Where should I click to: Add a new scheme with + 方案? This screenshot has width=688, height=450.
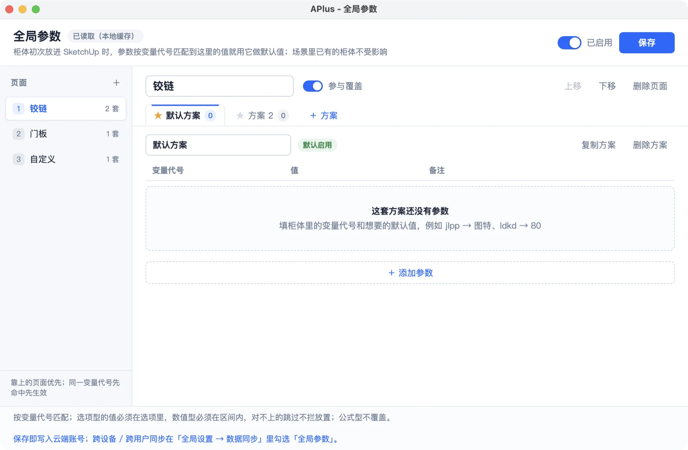(324, 115)
